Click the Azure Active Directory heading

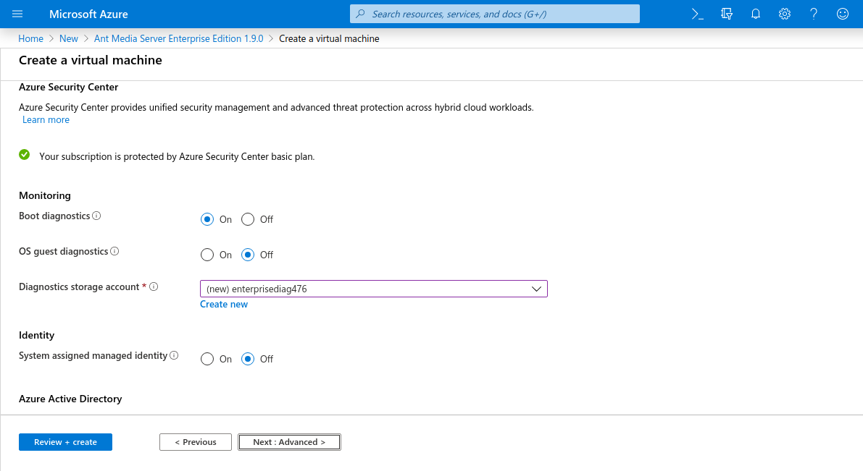(x=70, y=399)
